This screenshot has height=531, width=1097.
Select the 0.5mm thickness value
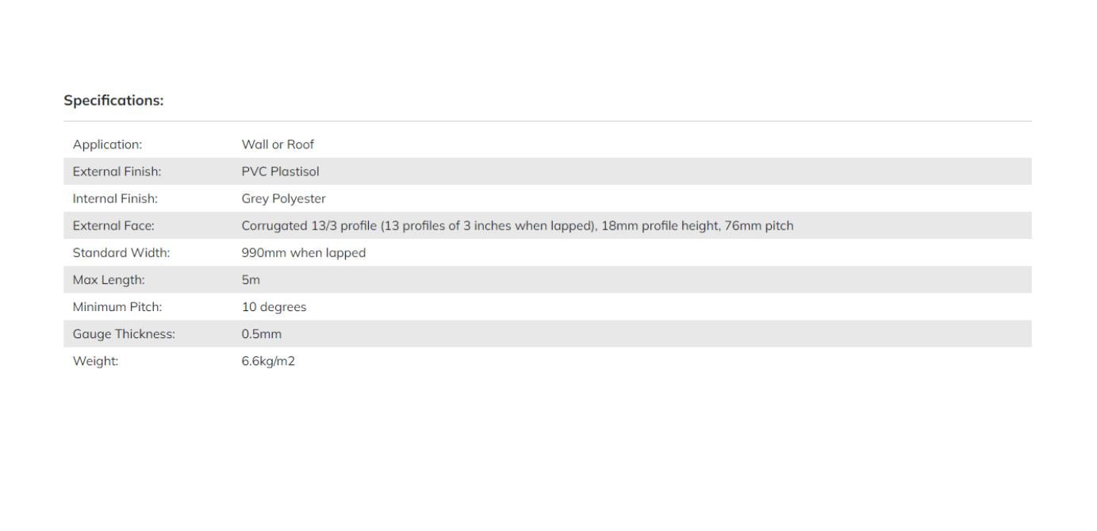click(x=261, y=334)
